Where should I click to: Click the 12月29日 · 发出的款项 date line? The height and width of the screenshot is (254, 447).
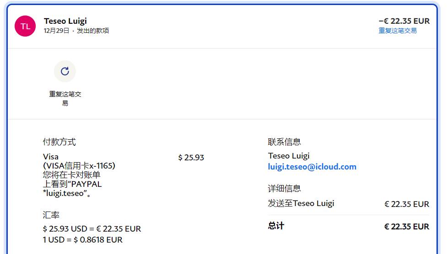click(x=76, y=31)
